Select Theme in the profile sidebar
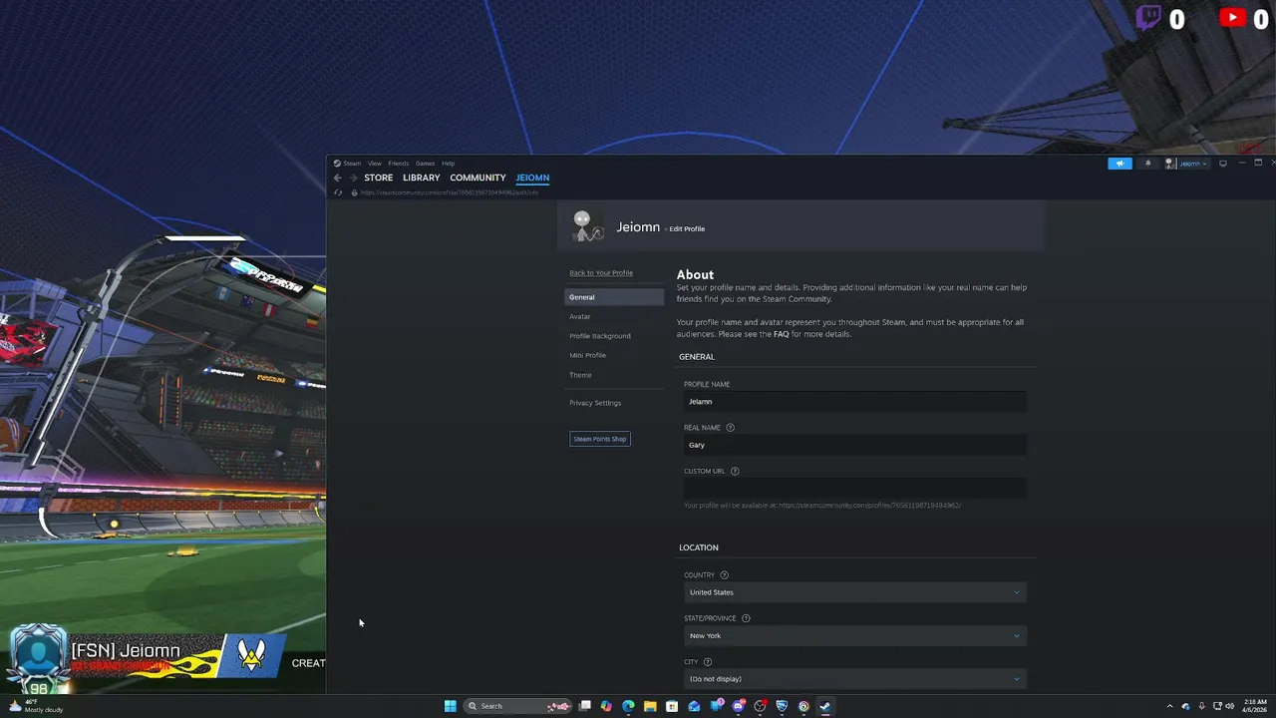The width and height of the screenshot is (1276, 718). click(580, 375)
